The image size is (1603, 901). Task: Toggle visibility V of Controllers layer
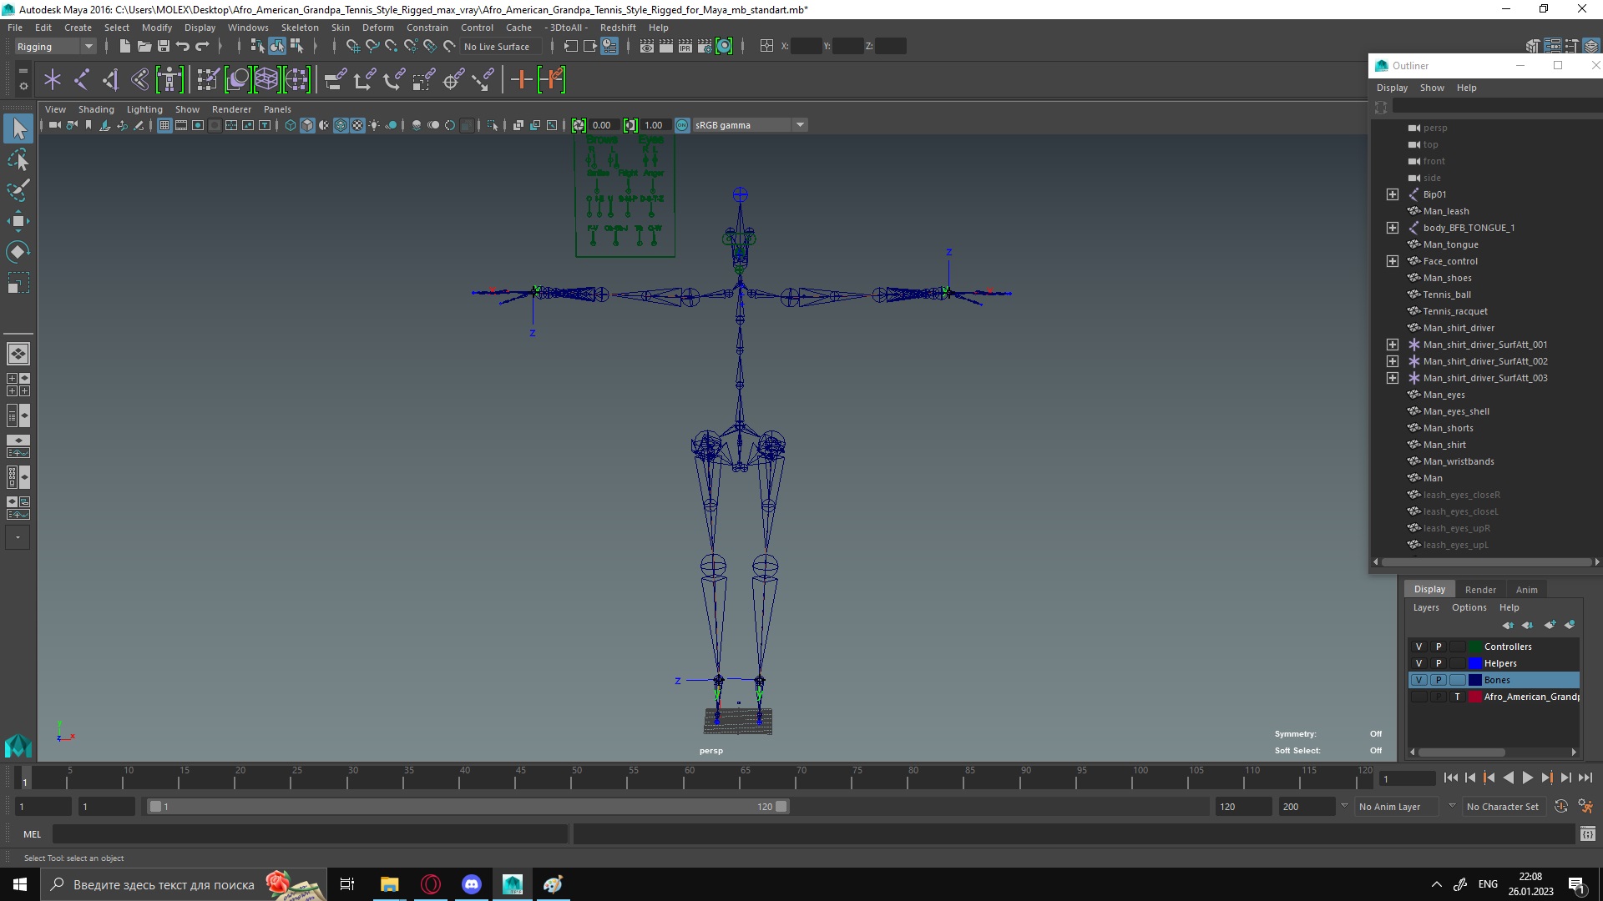(x=1418, y=647)
